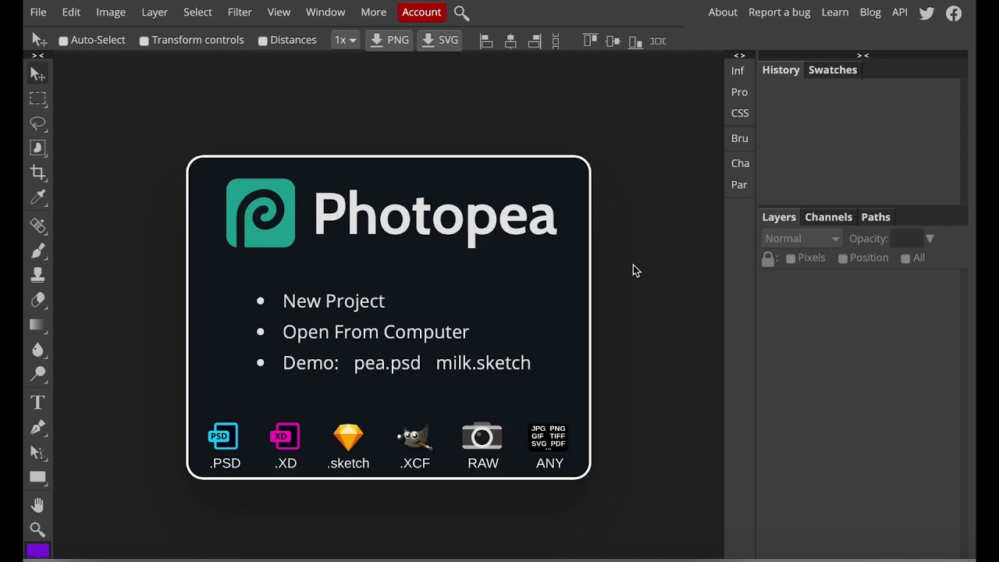This screenshot has width=999, height=562.
Task: Activate the Type tool
Action: pos(37,403)
